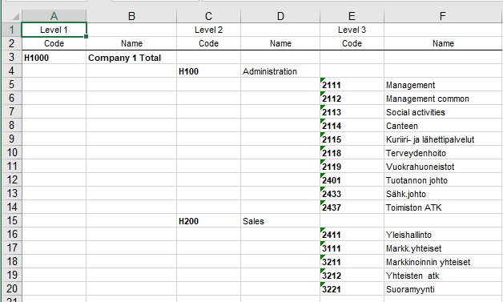Image resolution: width=503 pixels, height=302 pixels.
Task: Select row 3 header
Action: (x=11, y=57)
